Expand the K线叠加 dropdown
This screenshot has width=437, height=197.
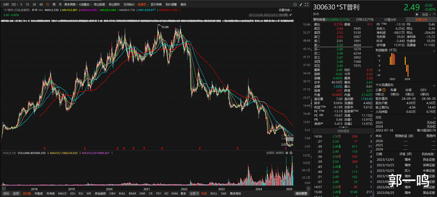pos(85,4)
